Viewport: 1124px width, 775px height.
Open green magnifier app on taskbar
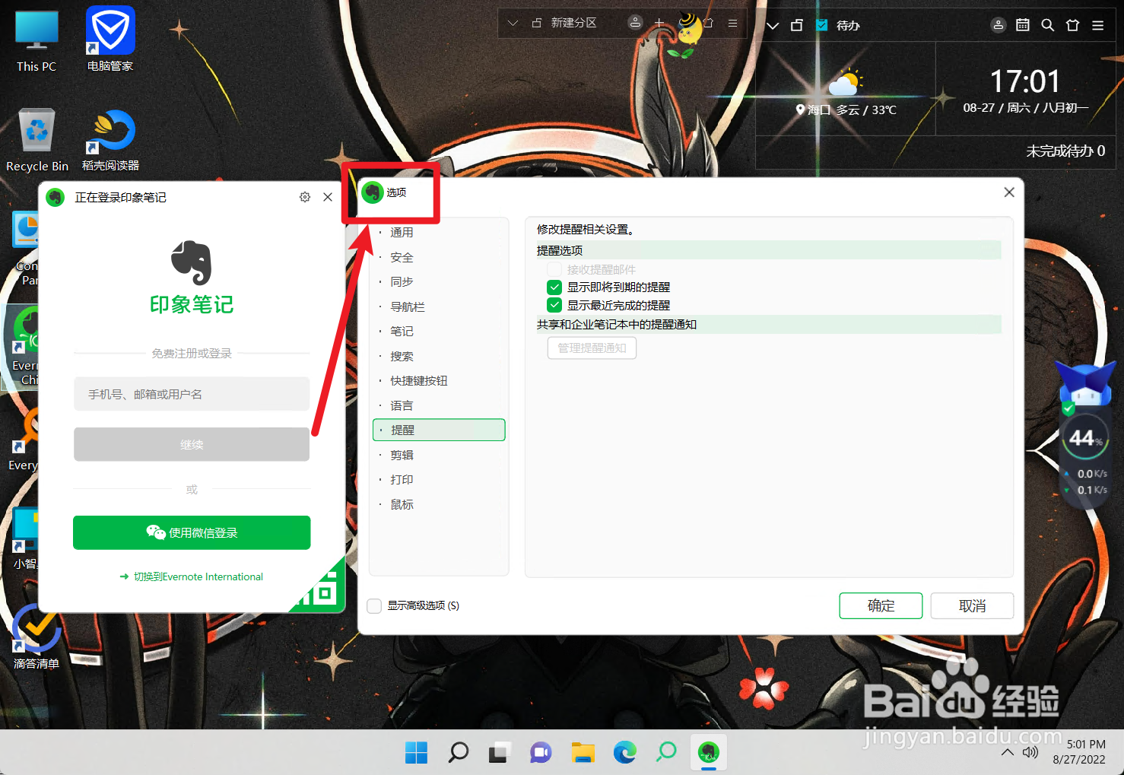point(667,752)
